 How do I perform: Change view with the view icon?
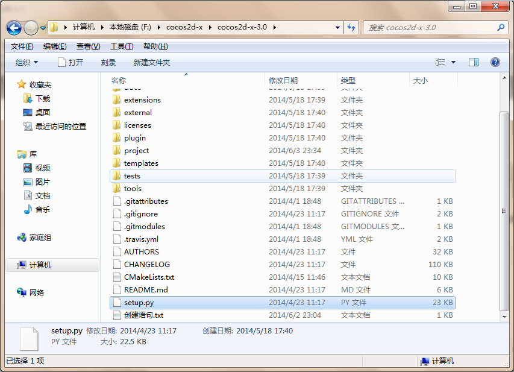[440, 62]
